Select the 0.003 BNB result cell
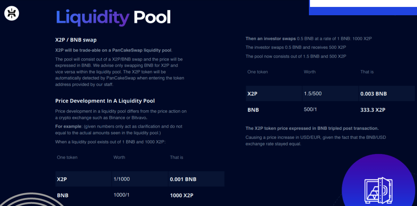Screen dimensions: 417x206 pyautogui.click(x=387, y=93)
